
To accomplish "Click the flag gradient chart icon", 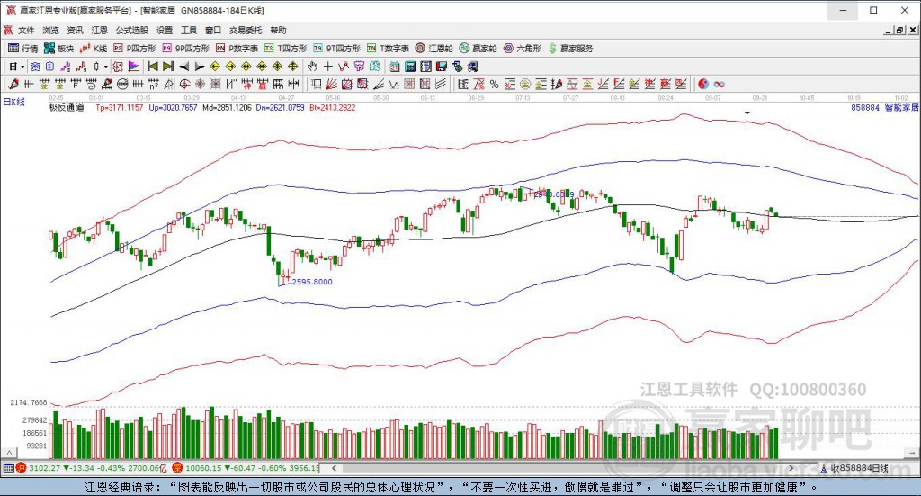I will 133,67.
